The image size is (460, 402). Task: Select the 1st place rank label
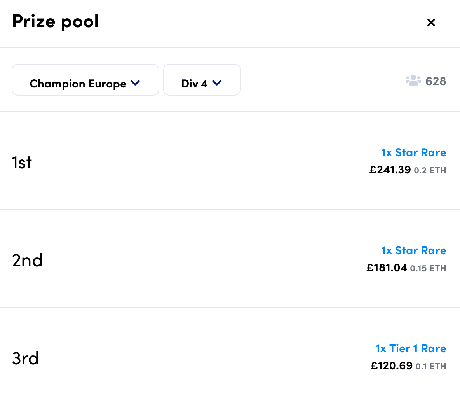click(x=22, y=163)
